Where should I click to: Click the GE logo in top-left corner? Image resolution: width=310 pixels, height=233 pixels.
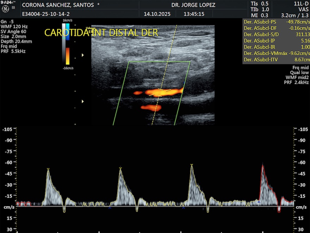pos(6,10)
